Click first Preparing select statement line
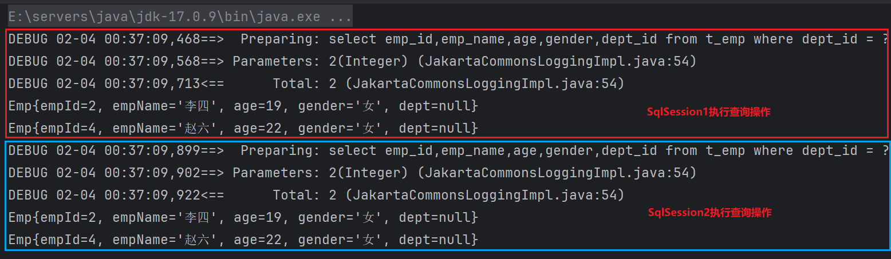 pyautogui.click(x=448, y=39)
